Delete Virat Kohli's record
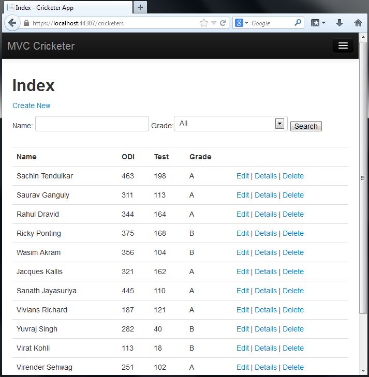Screen dimensions: 369x377 click(x=293, y=348)
